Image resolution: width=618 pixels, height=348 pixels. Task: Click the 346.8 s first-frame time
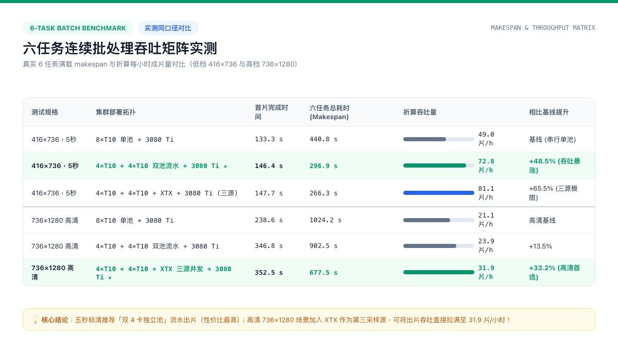(x=269, y=246)
